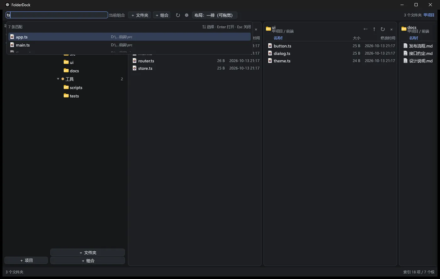The width and height of the screenshot is (440, 279).
Task: Select the docs folder in the sidebar tree
Action: tap(74, 71)
